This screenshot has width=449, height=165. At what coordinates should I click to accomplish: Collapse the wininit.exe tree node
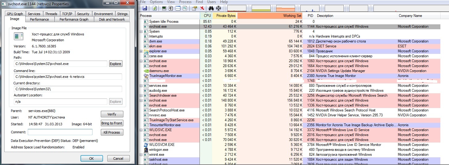coord(141,155)
